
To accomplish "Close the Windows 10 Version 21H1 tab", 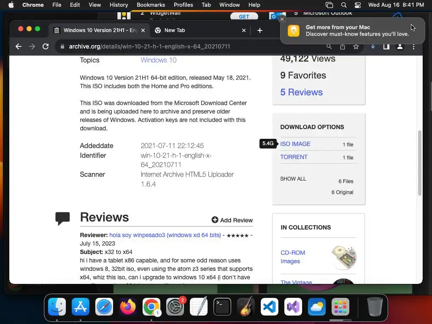I will pos(143,30).
